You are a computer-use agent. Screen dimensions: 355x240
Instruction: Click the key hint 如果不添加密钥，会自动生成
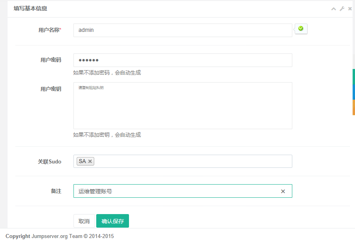[x=107, y=135]
